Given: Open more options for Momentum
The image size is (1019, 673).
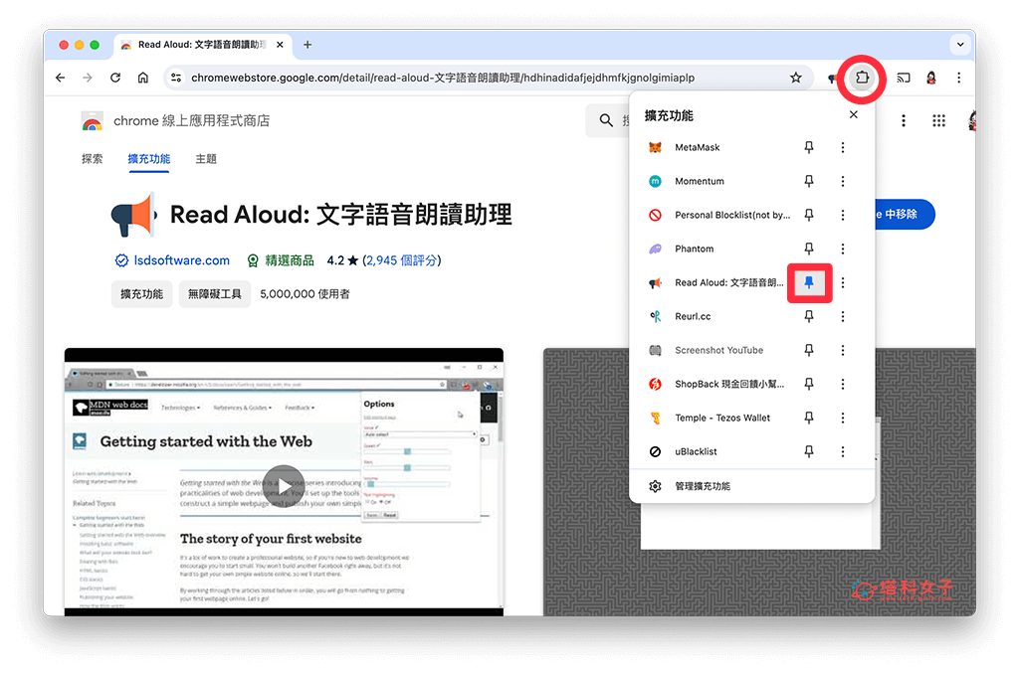Looking at the screenshot, I should [843, 181].
